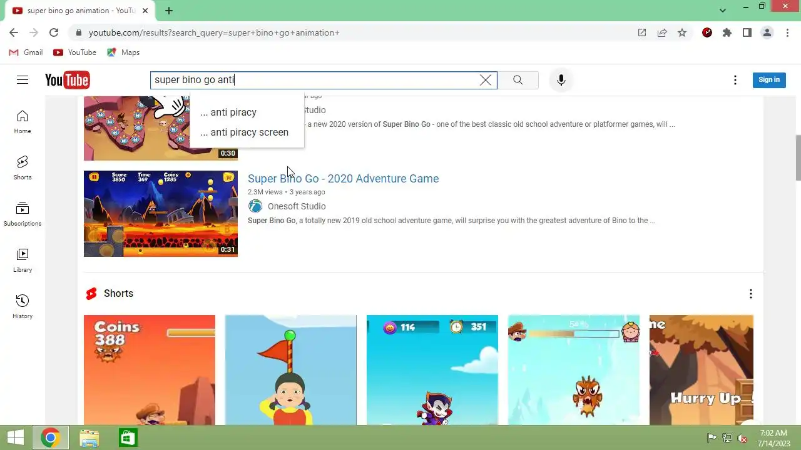Open File Explorer from taskbar
Image resolution: width=801 pixels, height=450 pixels.
89,438
